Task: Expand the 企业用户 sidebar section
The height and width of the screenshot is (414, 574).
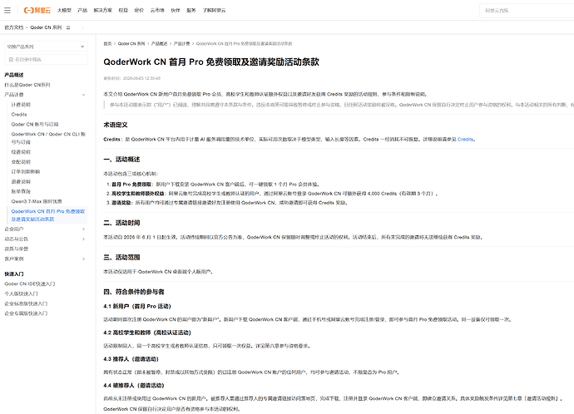Action: point(83,229)
